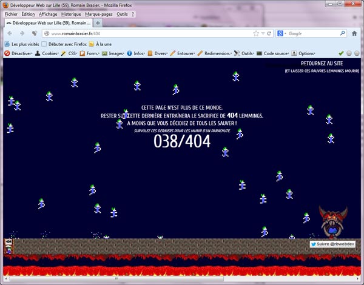This screenshot has height=285, width=364.
Task: Click the Firefox logo in title bar
Action: (x=5, y=5)
